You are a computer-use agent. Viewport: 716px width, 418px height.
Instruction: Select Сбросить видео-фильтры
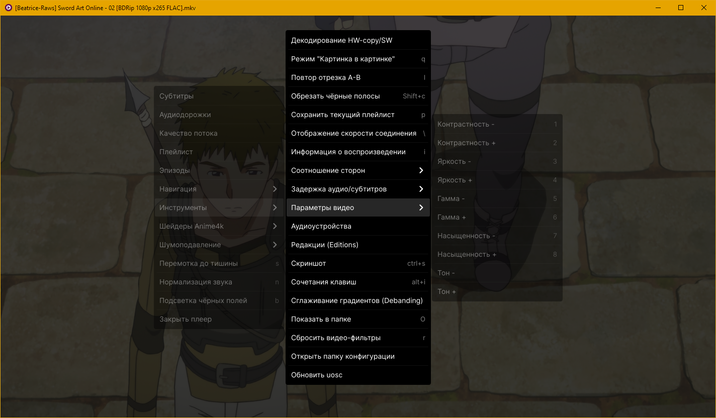(358, 338)
